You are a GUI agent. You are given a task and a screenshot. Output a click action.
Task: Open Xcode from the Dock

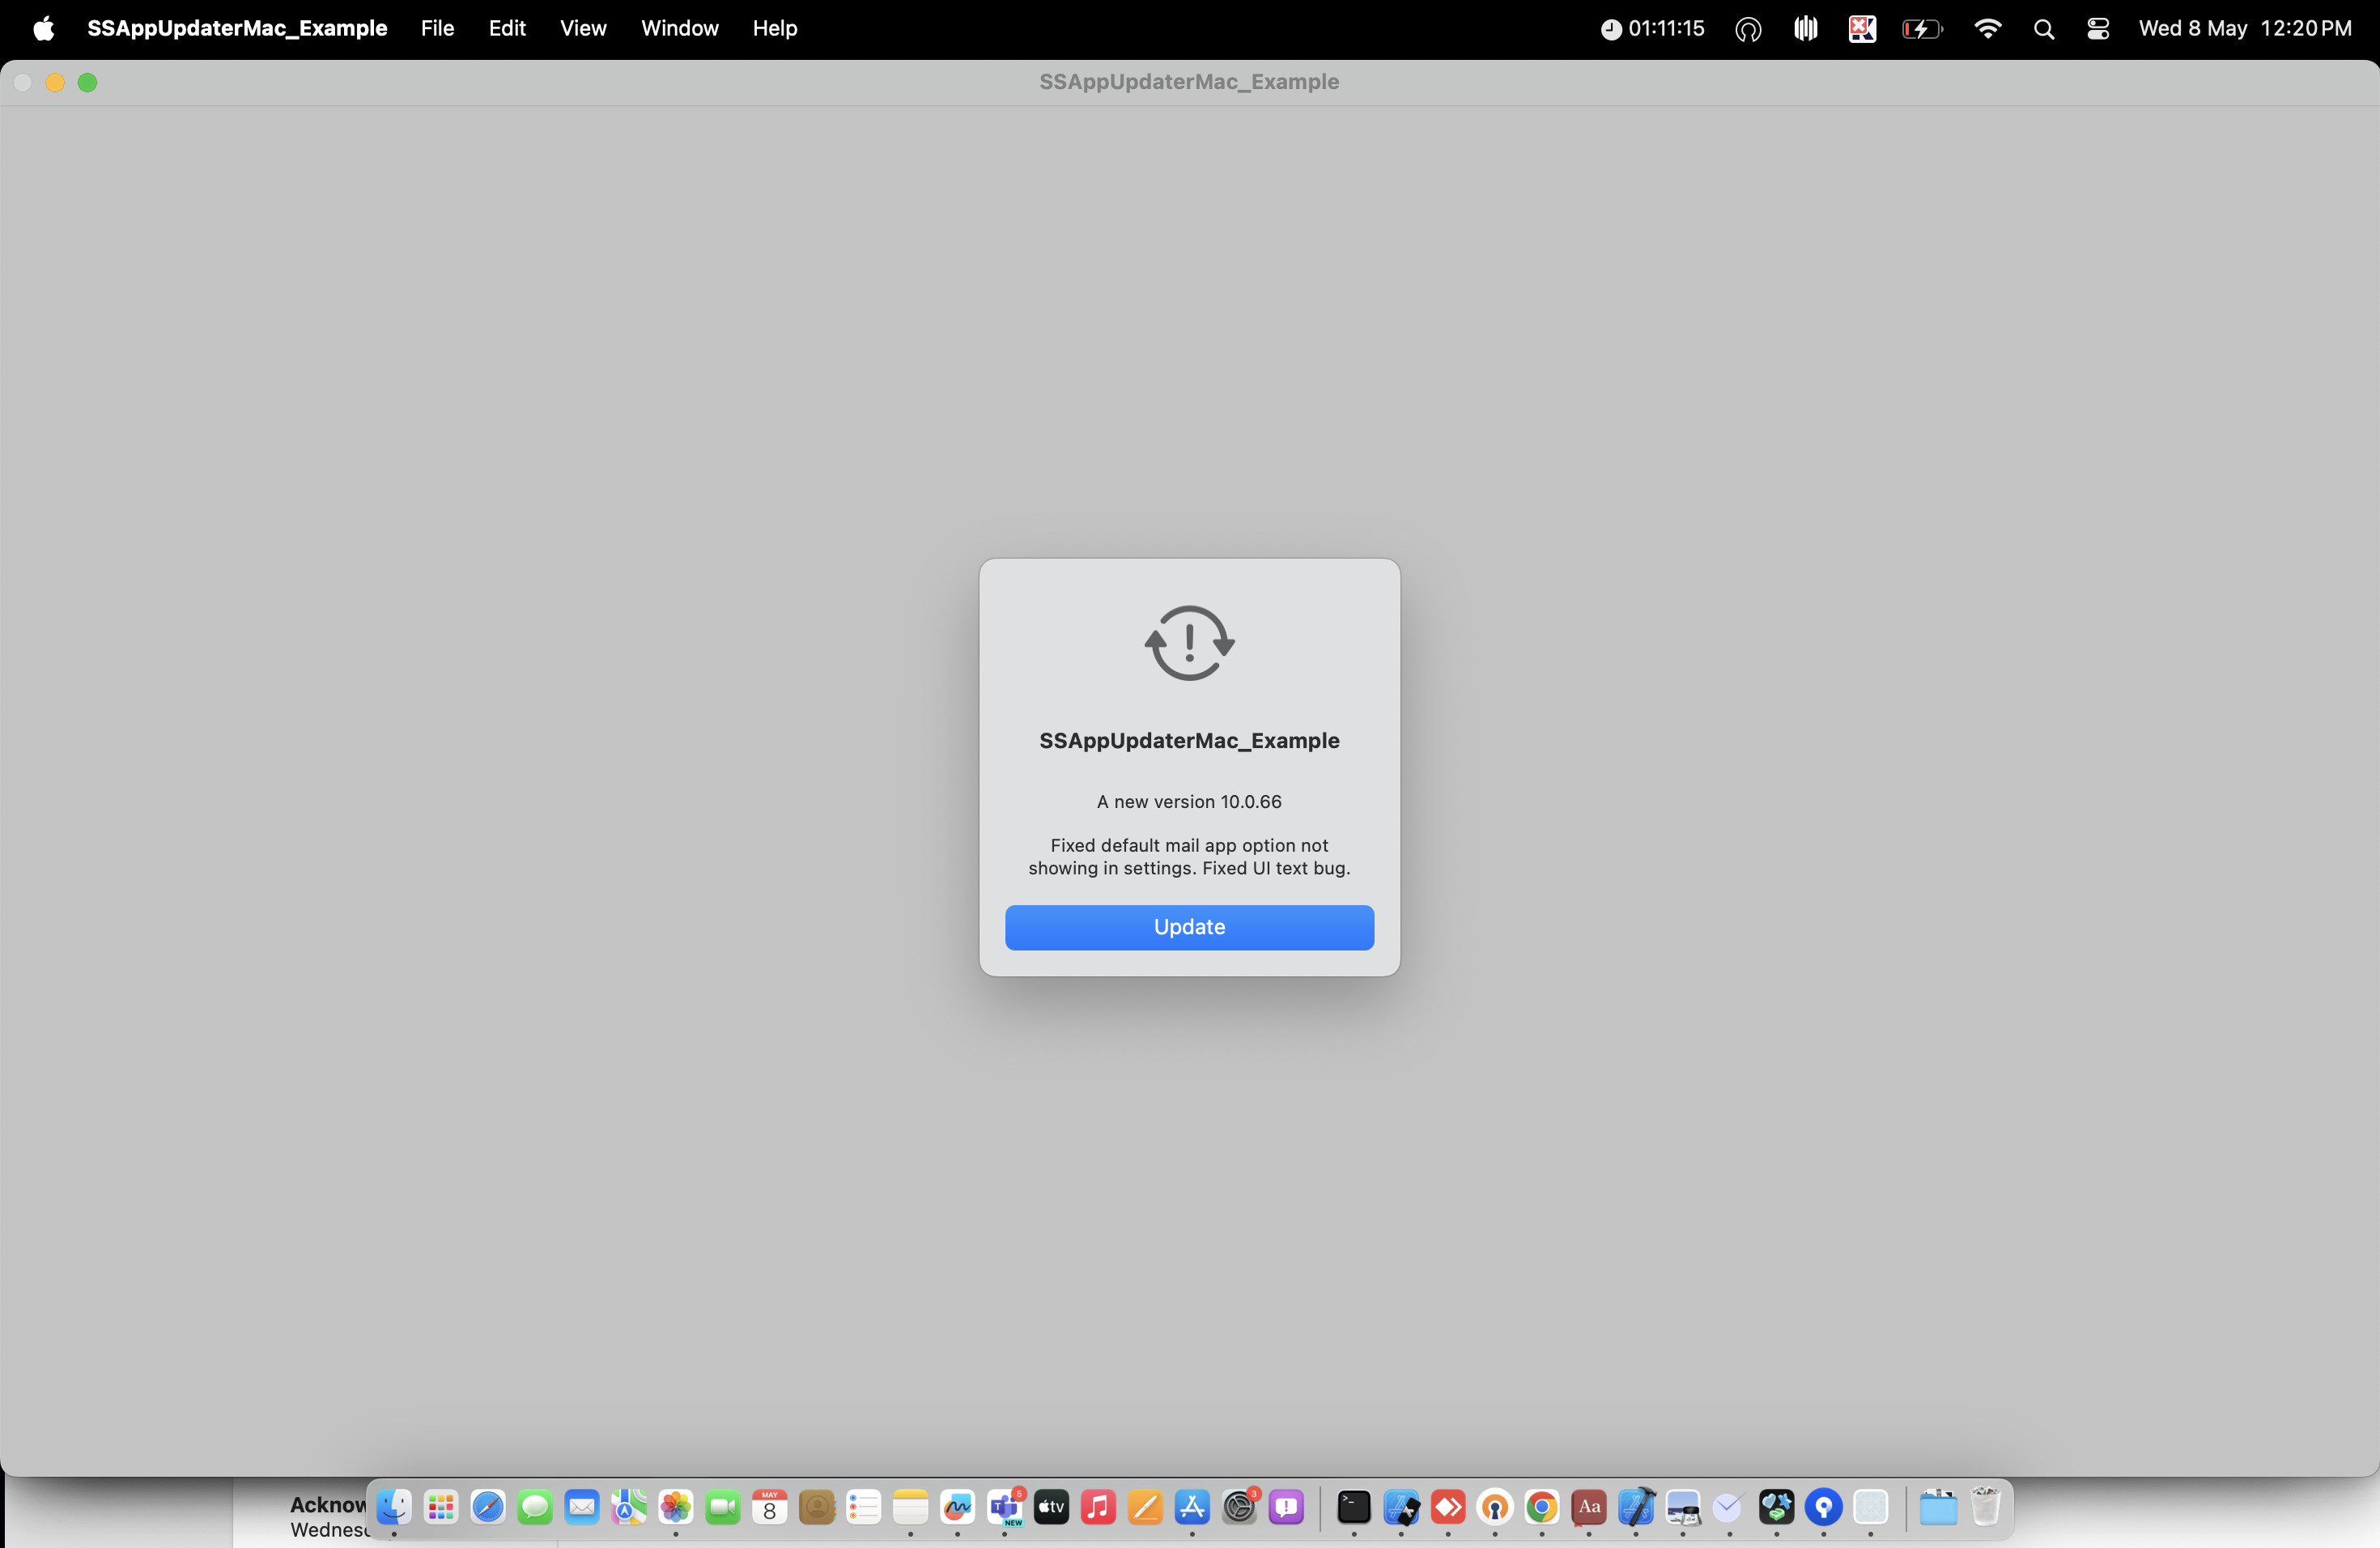pos(1636,1506)
